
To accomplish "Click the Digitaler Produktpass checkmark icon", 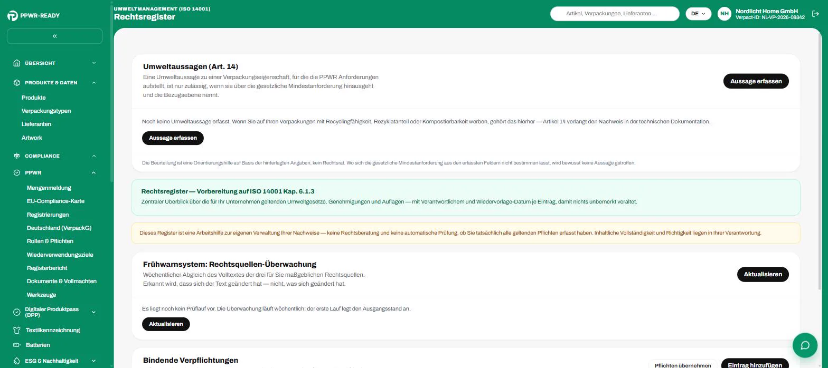I will coord(17,312).
